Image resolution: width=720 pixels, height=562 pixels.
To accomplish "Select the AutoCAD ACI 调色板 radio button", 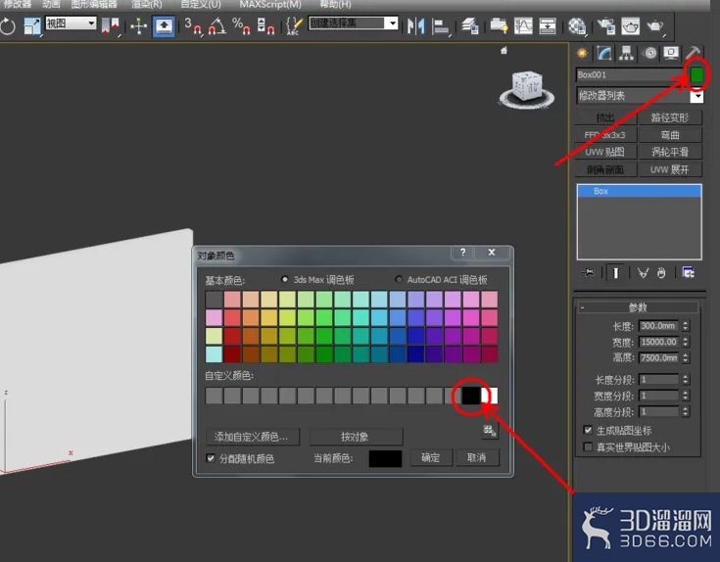I will pos(399,279).
